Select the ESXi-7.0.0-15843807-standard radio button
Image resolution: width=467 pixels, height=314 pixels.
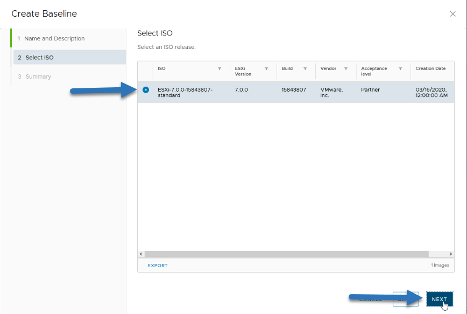pyautogui.click(x=146, y=90)
